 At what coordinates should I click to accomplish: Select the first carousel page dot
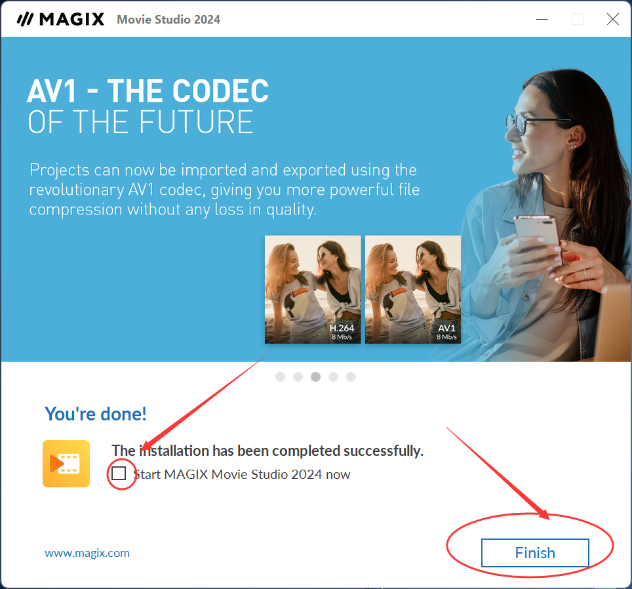click(x=280, y=376)
